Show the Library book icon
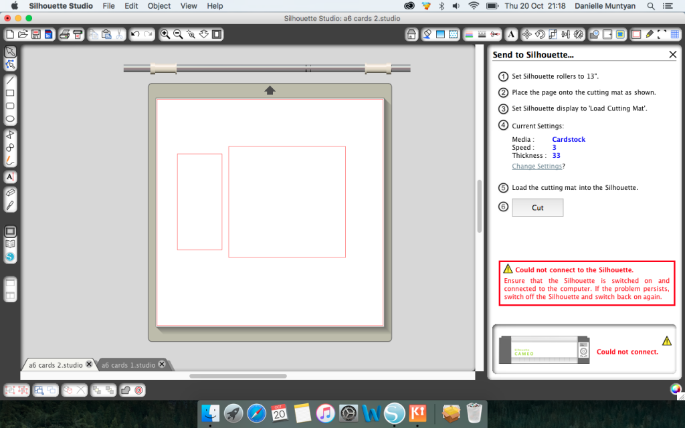Screen dimensions: 685x428 click(10, 244)
